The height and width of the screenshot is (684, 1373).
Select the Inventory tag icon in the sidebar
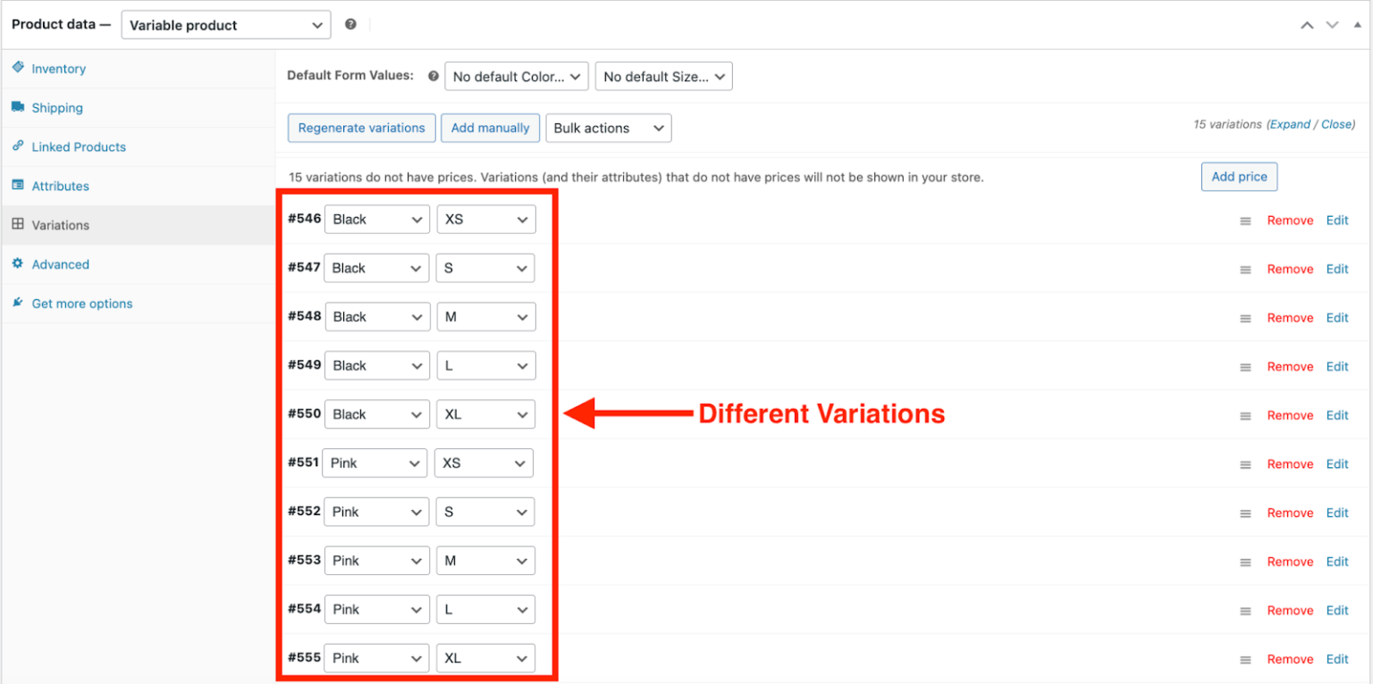[17, 68]
